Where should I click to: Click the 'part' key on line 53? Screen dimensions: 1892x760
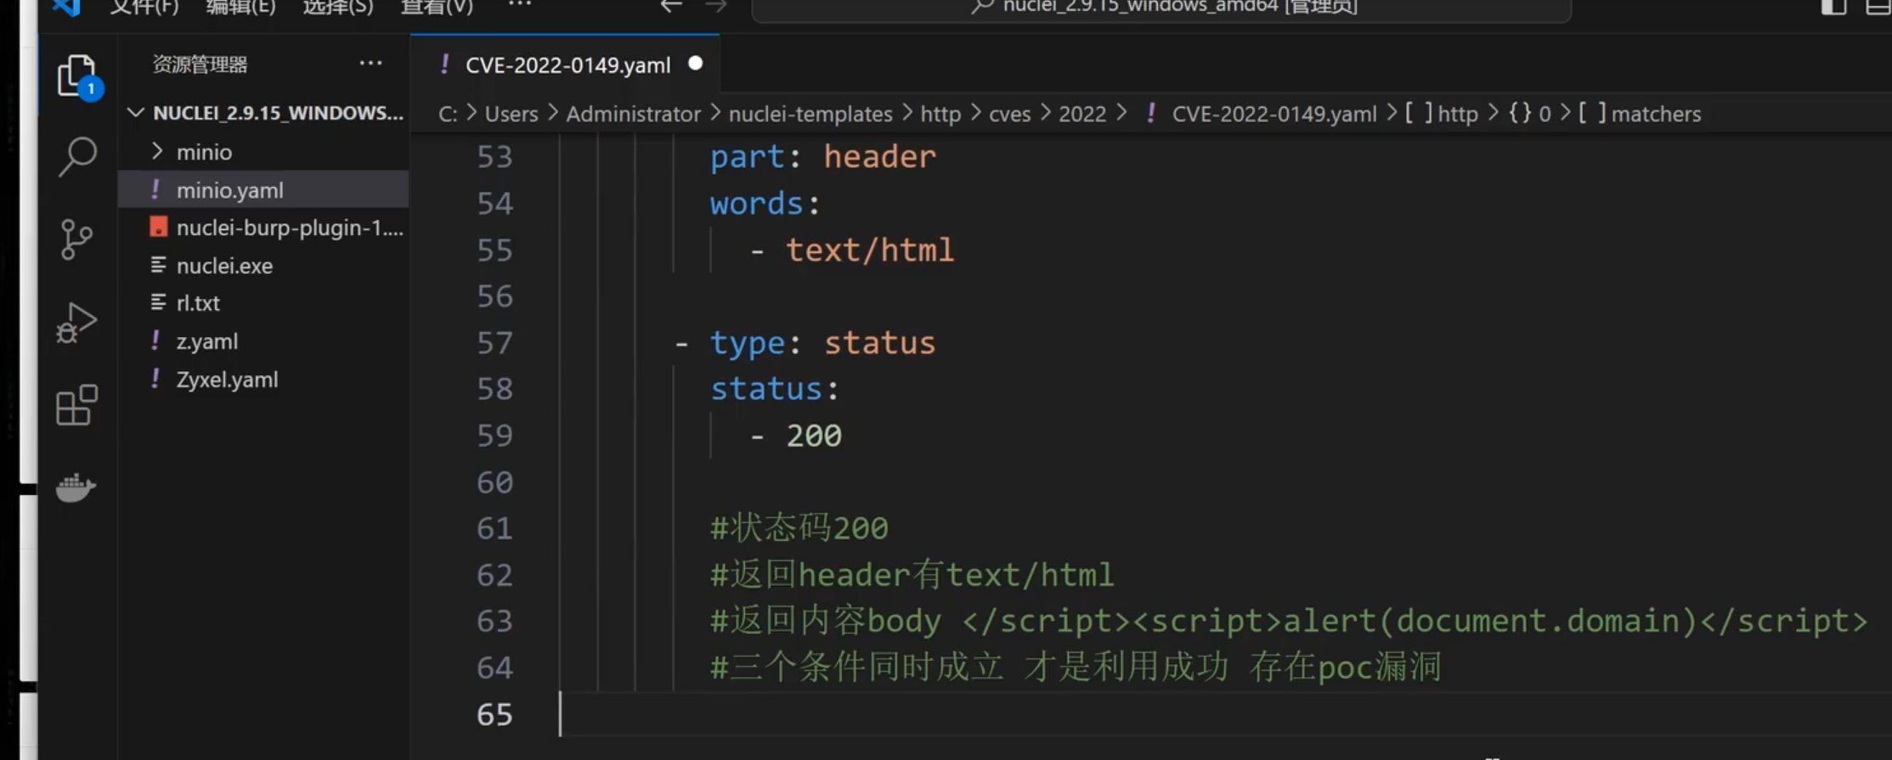(x=748, y=157)
